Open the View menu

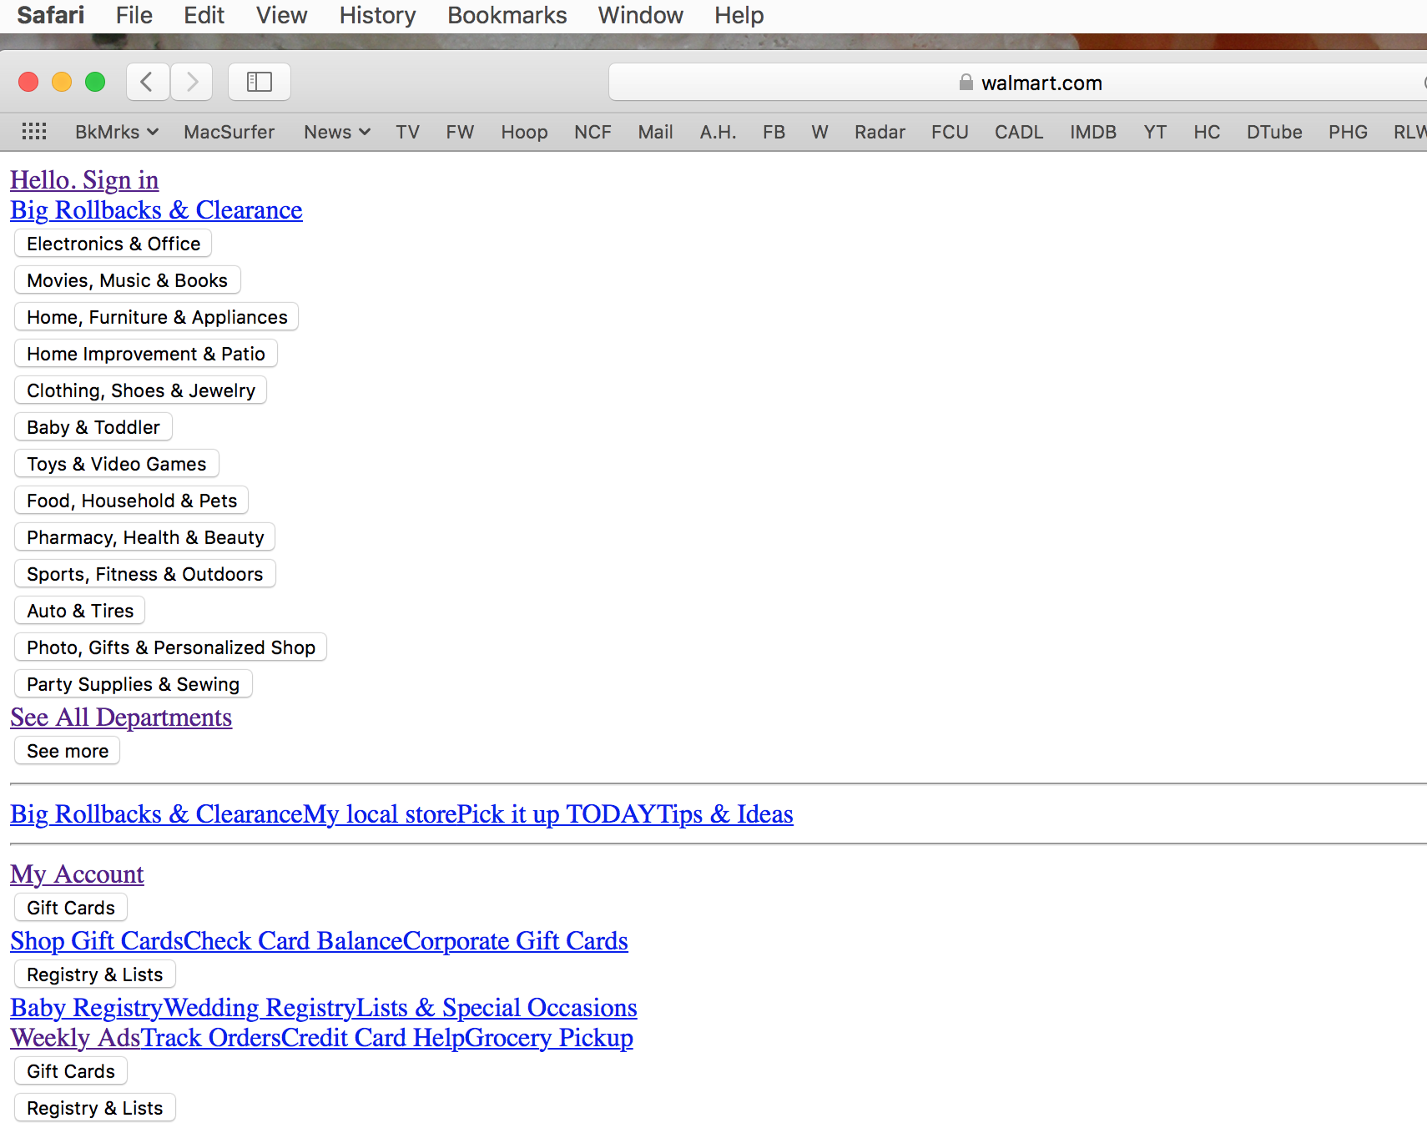click(282, 15)
